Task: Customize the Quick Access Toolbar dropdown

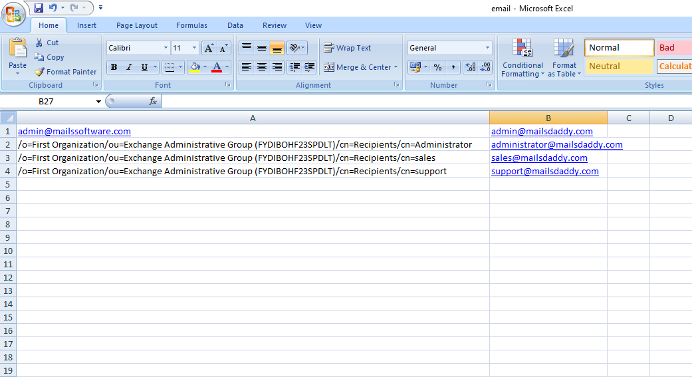Action: (x=100, y=7)
